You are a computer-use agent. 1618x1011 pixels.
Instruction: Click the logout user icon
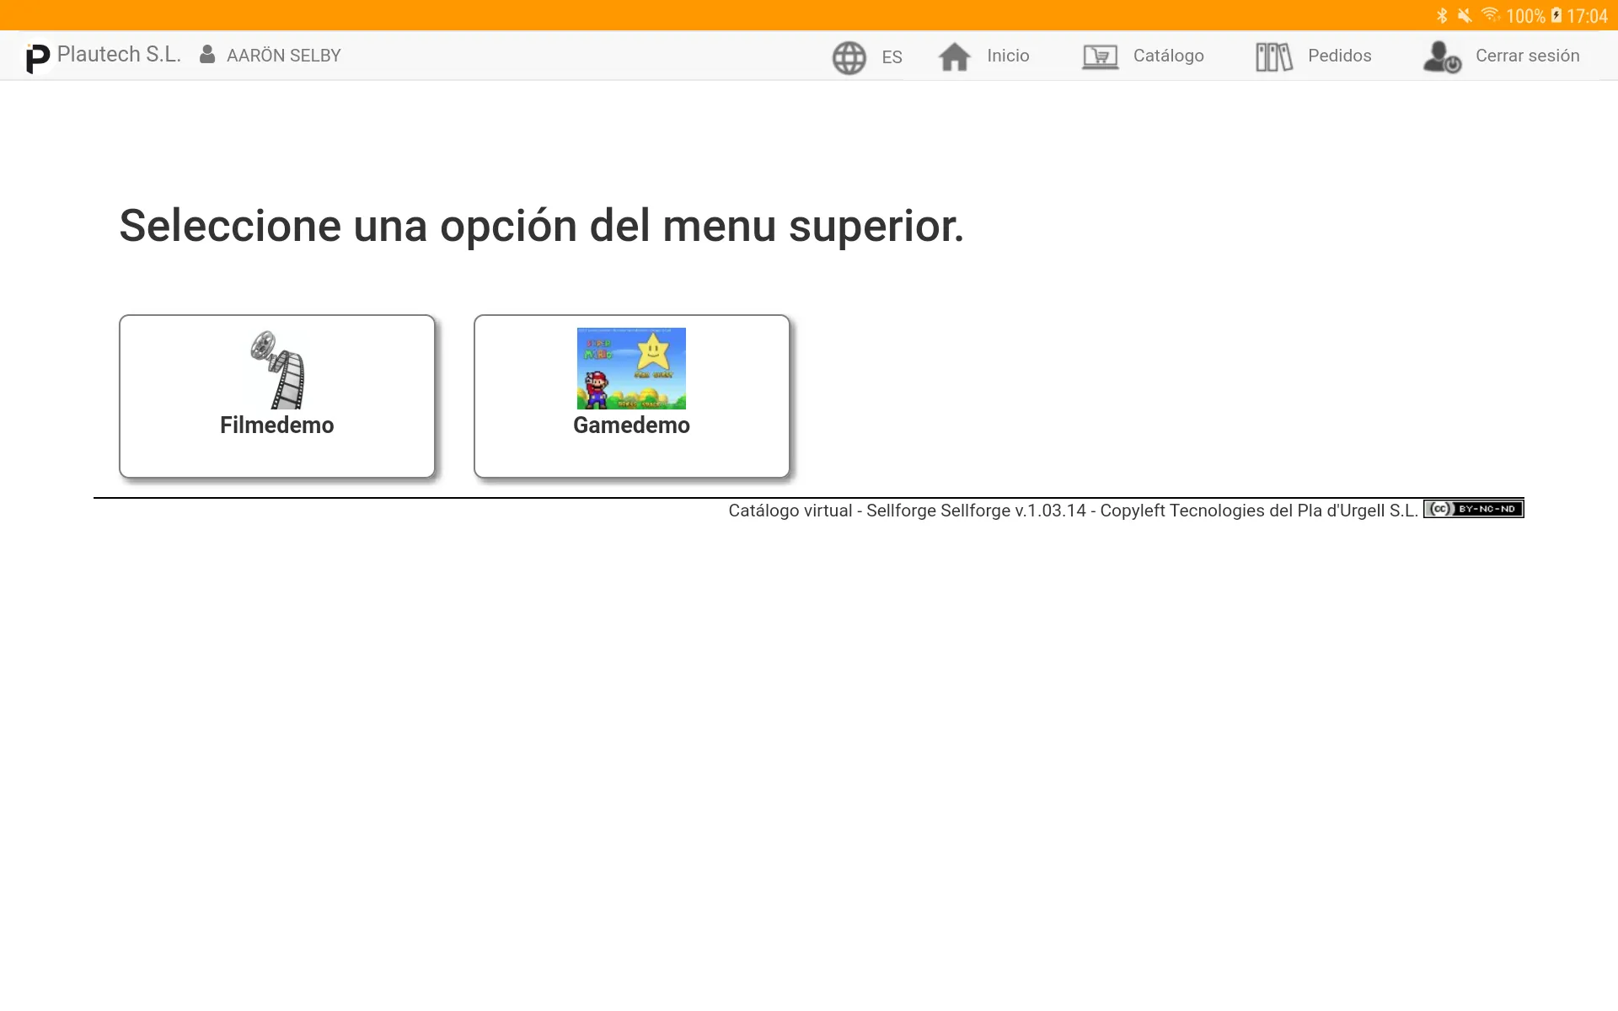pyautogui.click(x=1442, y=56)
